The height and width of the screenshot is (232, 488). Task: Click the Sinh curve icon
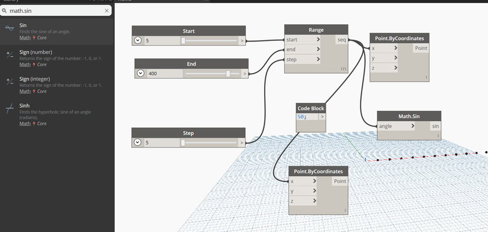pos(10,109)
